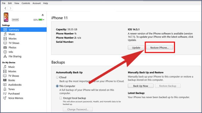Select the iCloud backup radio button
The width and height of the screenshot is (202, 113).
(57, 77)
